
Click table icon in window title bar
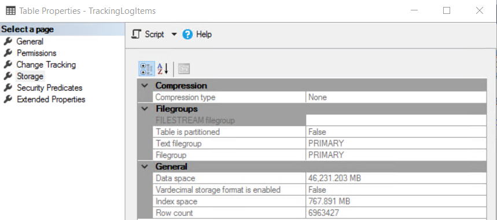click(x=11, y=11)
